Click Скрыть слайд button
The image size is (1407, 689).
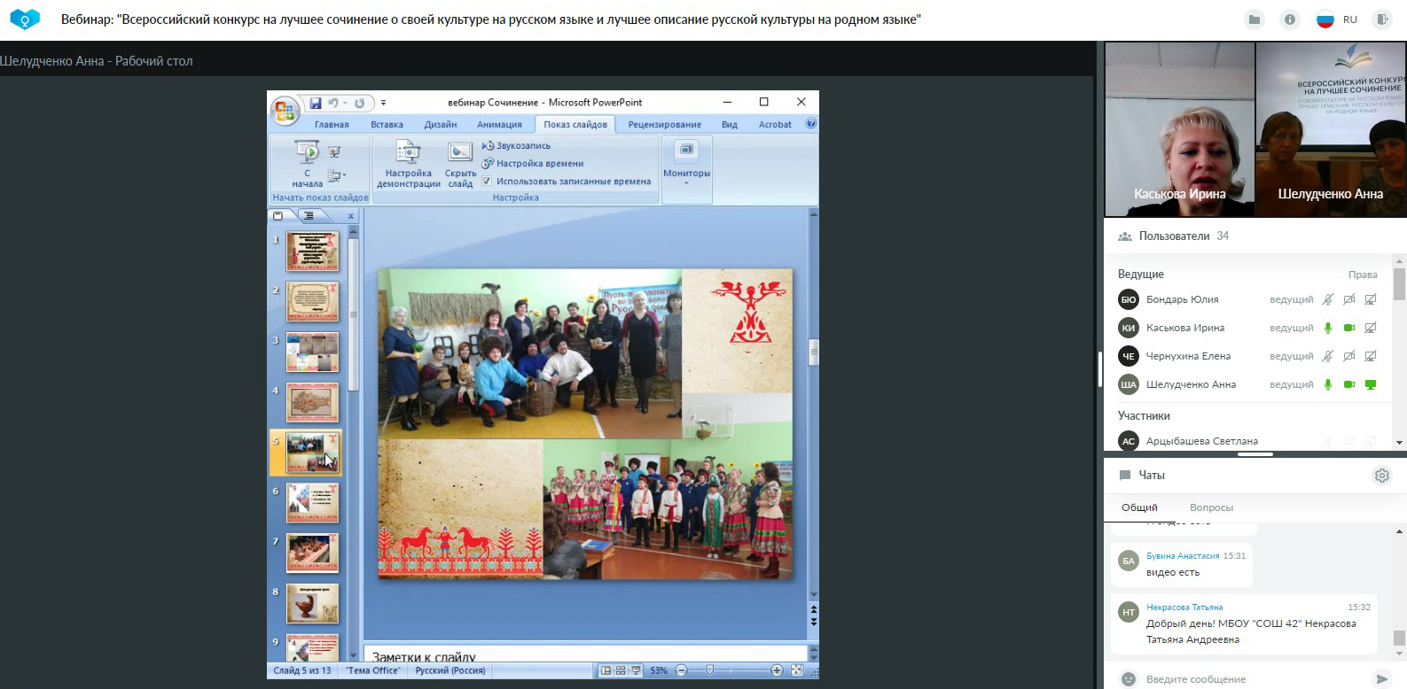coord(460,164)
